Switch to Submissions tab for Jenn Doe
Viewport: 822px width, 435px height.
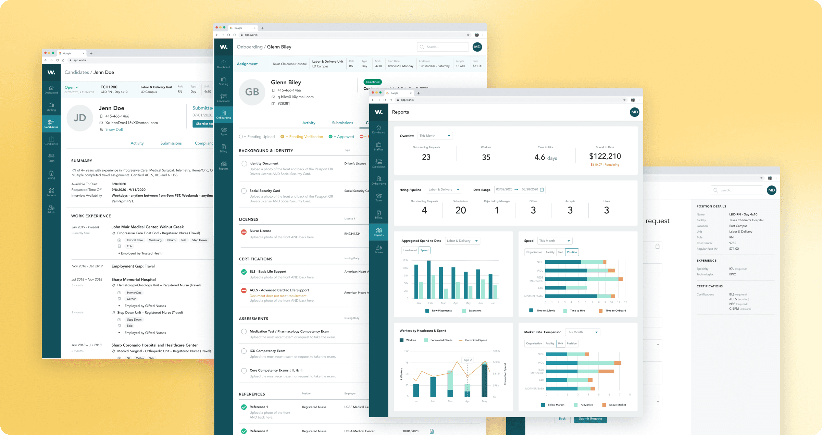[171, 143]
